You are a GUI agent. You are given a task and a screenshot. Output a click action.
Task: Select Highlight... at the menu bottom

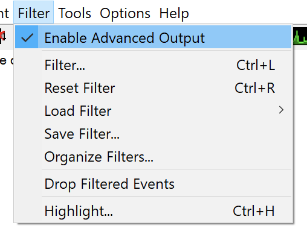coord(153,211)
